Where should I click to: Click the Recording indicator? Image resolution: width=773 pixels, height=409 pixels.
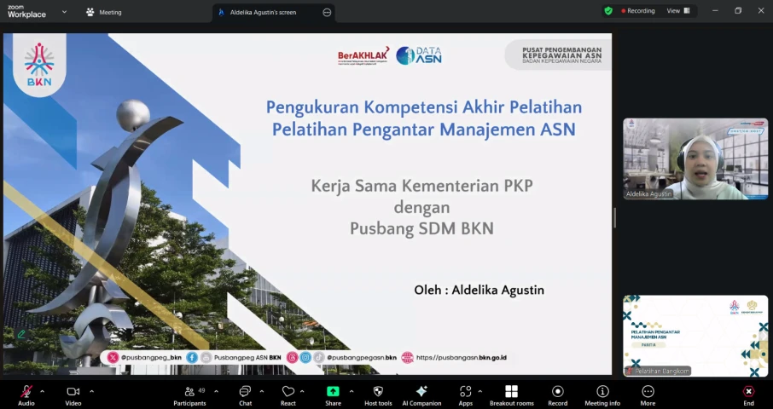pos(638,11)
